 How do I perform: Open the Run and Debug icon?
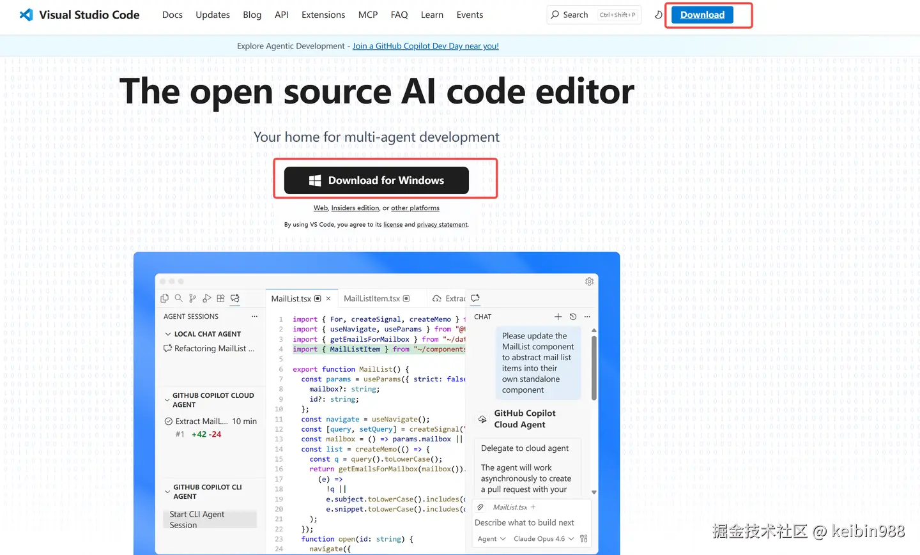pos(207,298)
